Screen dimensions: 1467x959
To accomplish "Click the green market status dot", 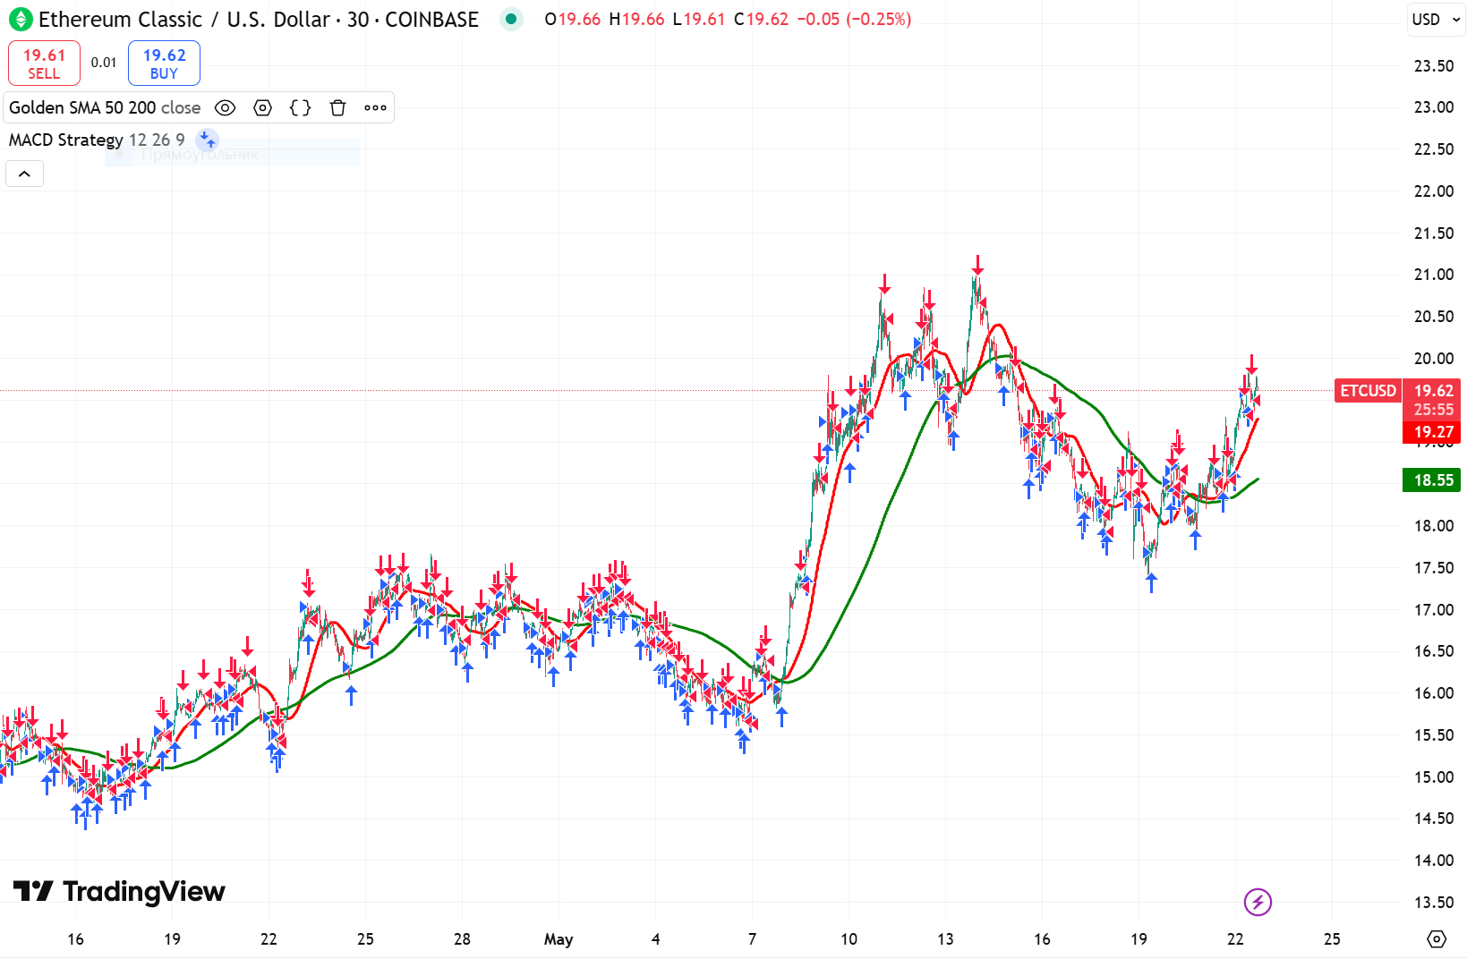I will [511, 19].
